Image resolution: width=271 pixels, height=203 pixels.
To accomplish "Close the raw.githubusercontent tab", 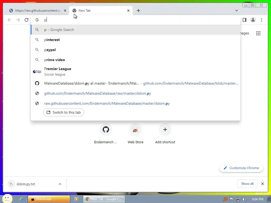I will (65, 11).
